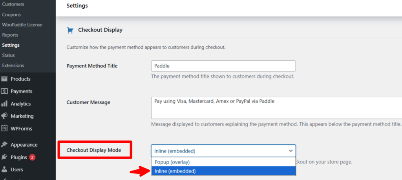Open the Products menu label
Screen dimensions: 402x180
click(x=20, y=79)
